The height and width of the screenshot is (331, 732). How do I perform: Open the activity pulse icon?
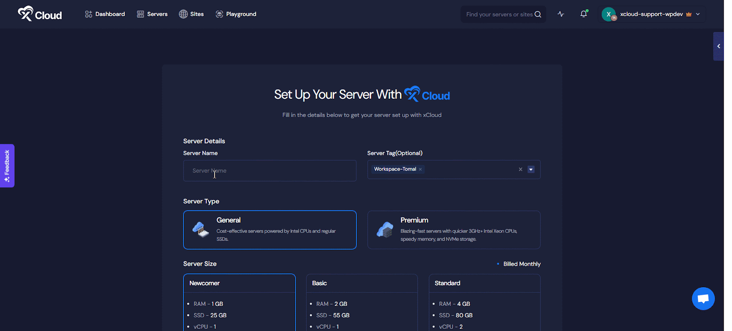point(561,14)
